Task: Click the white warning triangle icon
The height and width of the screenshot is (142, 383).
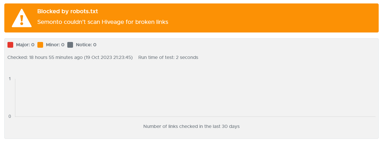Action: point(21,18)
